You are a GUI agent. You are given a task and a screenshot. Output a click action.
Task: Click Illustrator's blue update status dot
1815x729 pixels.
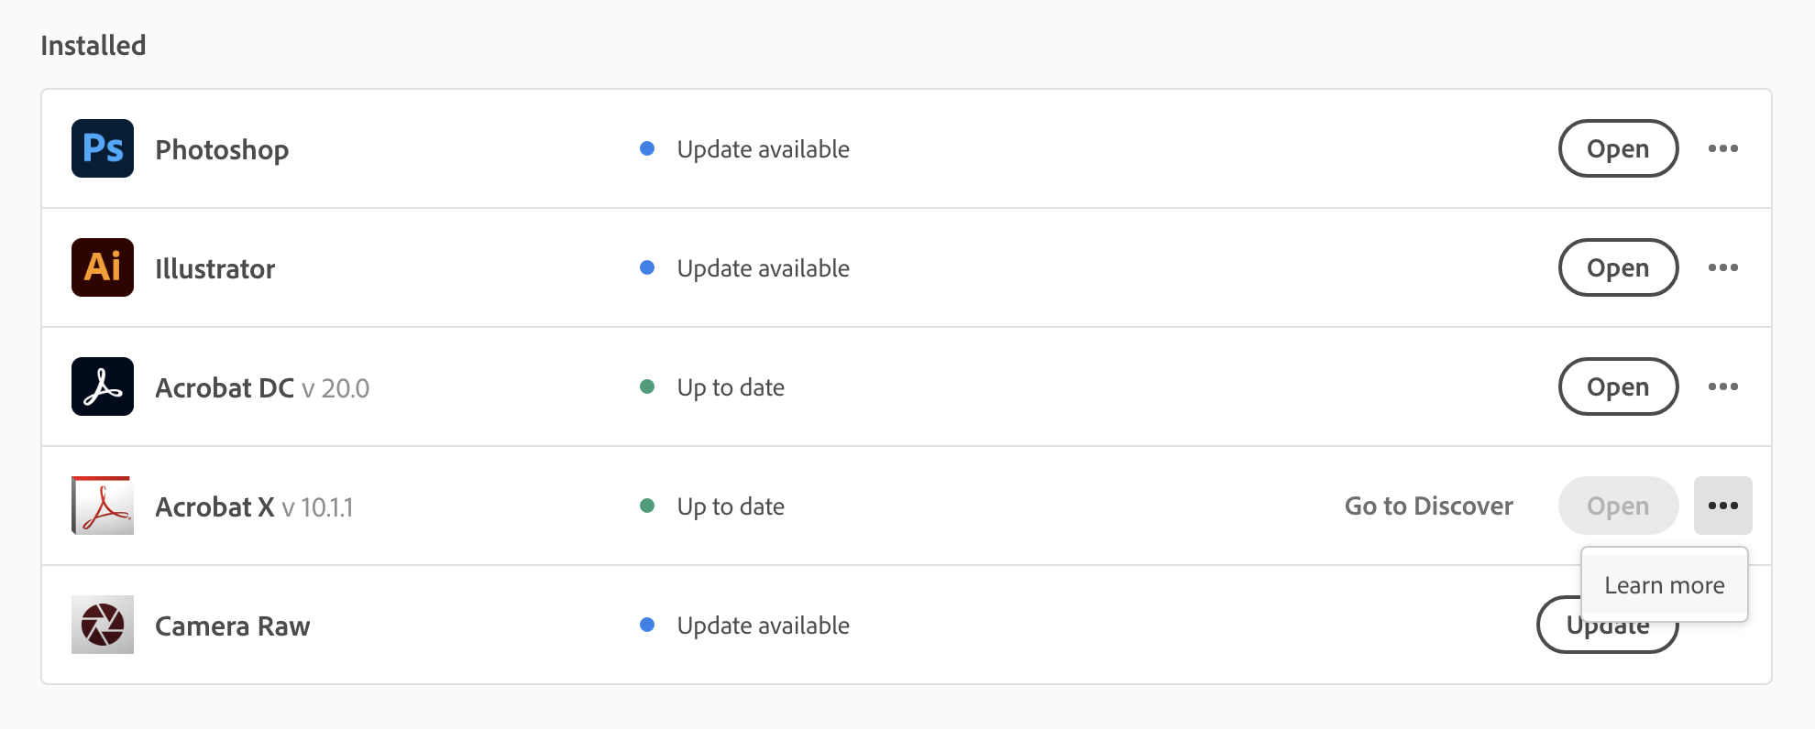647,267
